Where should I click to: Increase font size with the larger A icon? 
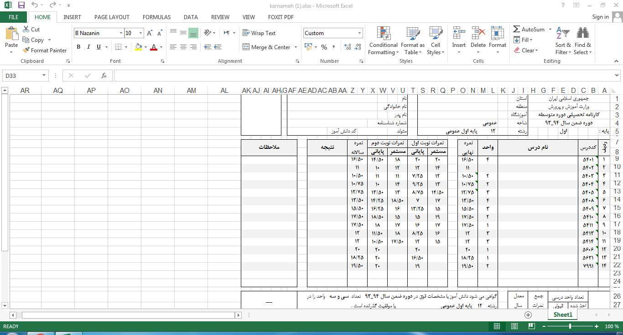click(x=150, y=33)
